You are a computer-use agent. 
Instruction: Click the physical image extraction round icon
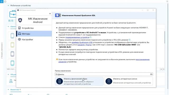point(59,81)
